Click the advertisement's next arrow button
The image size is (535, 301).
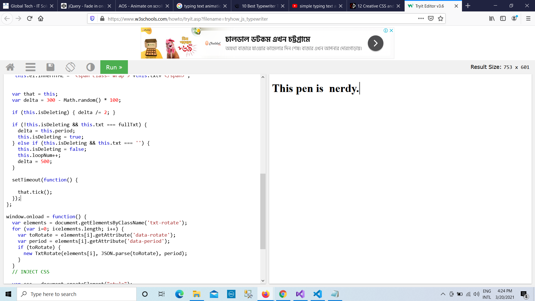375,43
